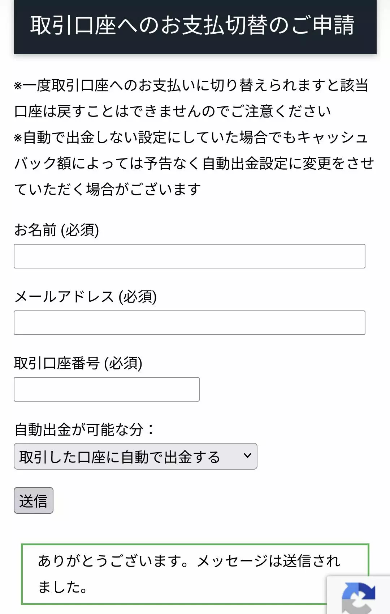Submit the form with the 送信 button
Viewport: 390px width, 614px height.
point(34,500)
